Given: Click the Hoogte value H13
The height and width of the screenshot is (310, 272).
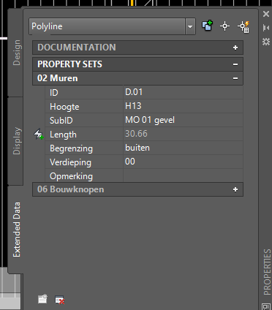Looking at the screenshot, I should [x=183, y=106].
